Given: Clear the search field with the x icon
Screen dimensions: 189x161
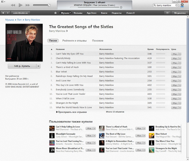Looking at the screenshot, I should tap(176, 5).
